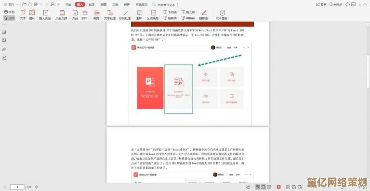
Task: Choose the 插入符 insert caret tool
Action: click(189, 12)
